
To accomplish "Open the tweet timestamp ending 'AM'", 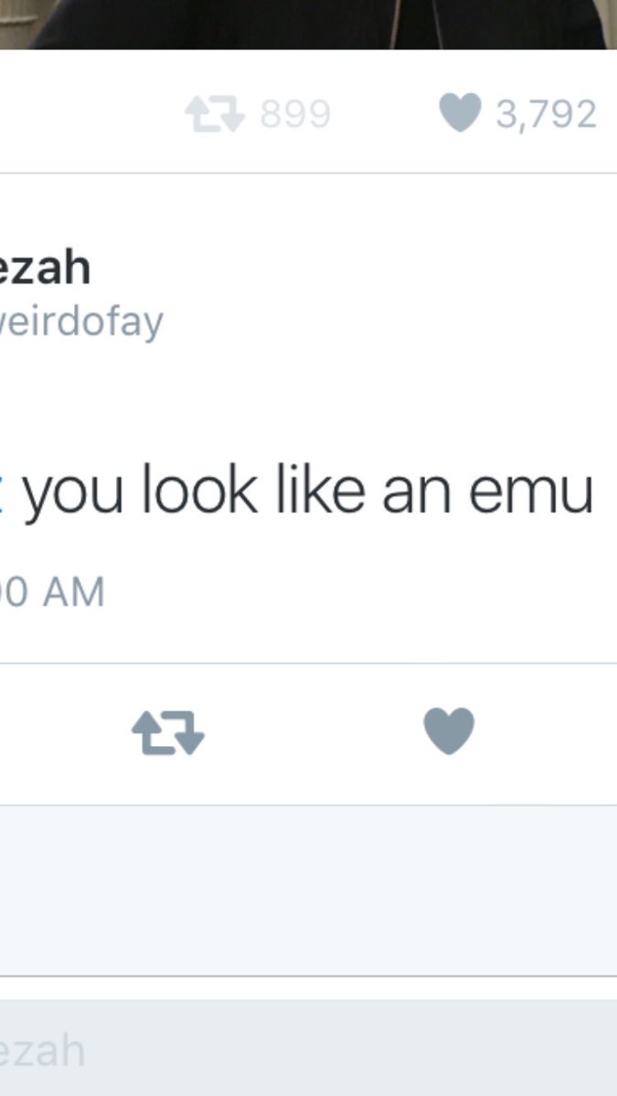I will [52, 592].
